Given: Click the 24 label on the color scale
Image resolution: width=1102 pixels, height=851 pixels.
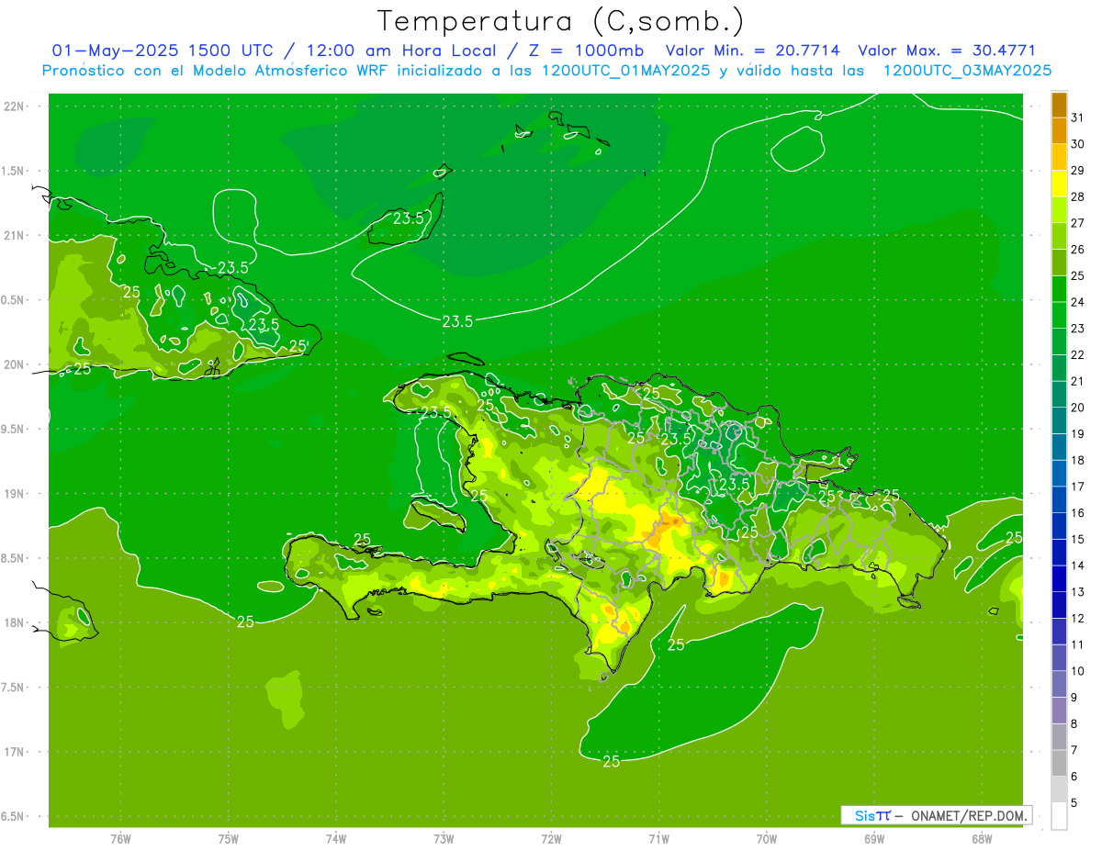Looking at the screenshot, I should tap(1078, 302).
